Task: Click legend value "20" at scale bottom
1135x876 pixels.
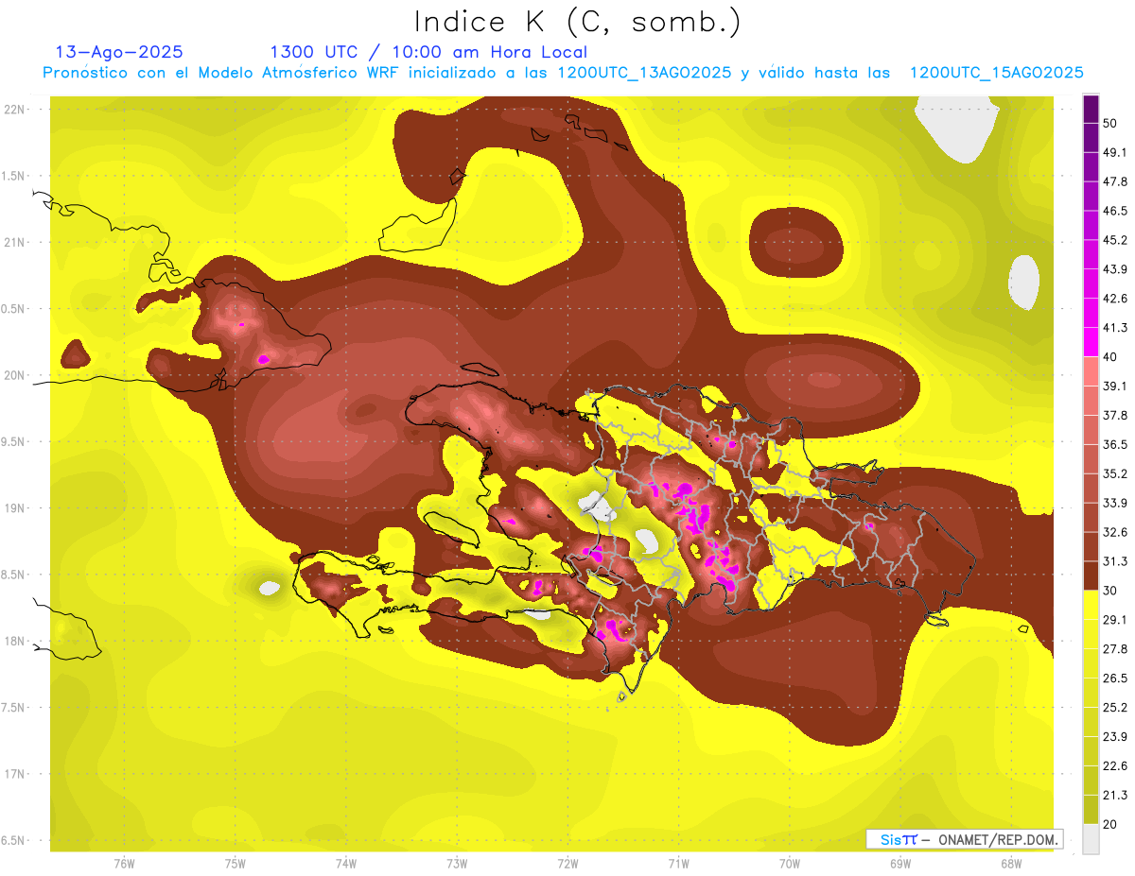Action: (x=1111, y=824)
